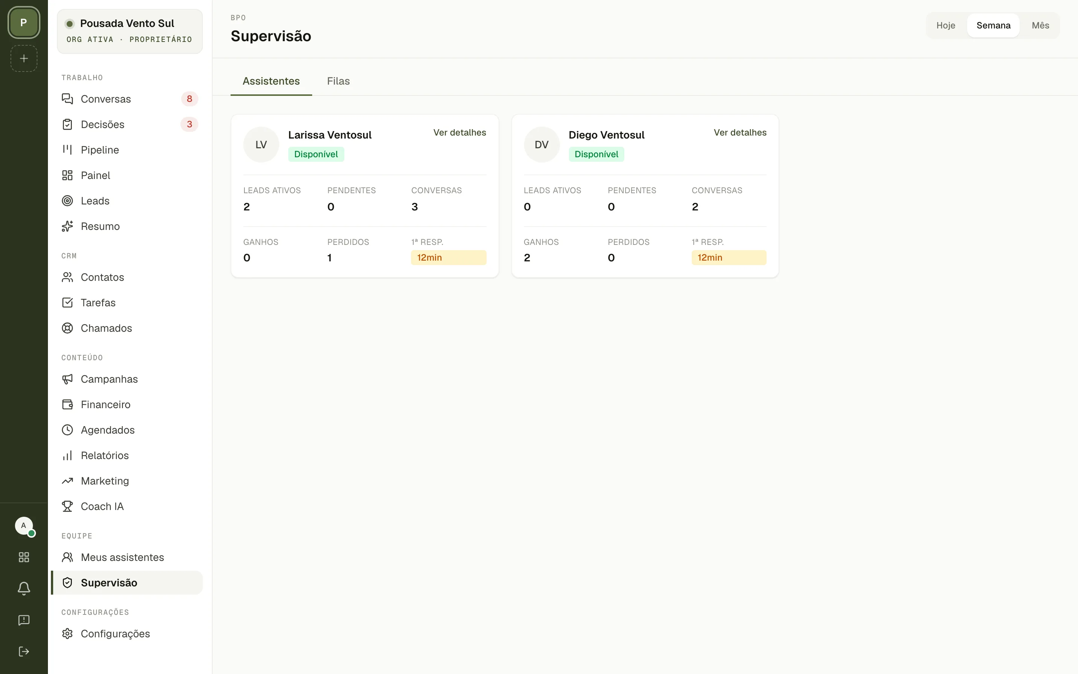
Task: Open the apps grid icon in rail
Action: (x=24, y=557)
